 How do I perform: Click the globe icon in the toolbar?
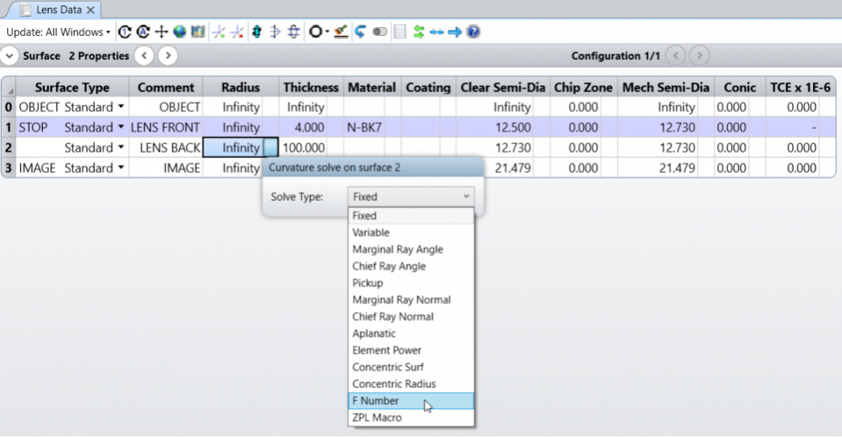[x=180, y=32]
